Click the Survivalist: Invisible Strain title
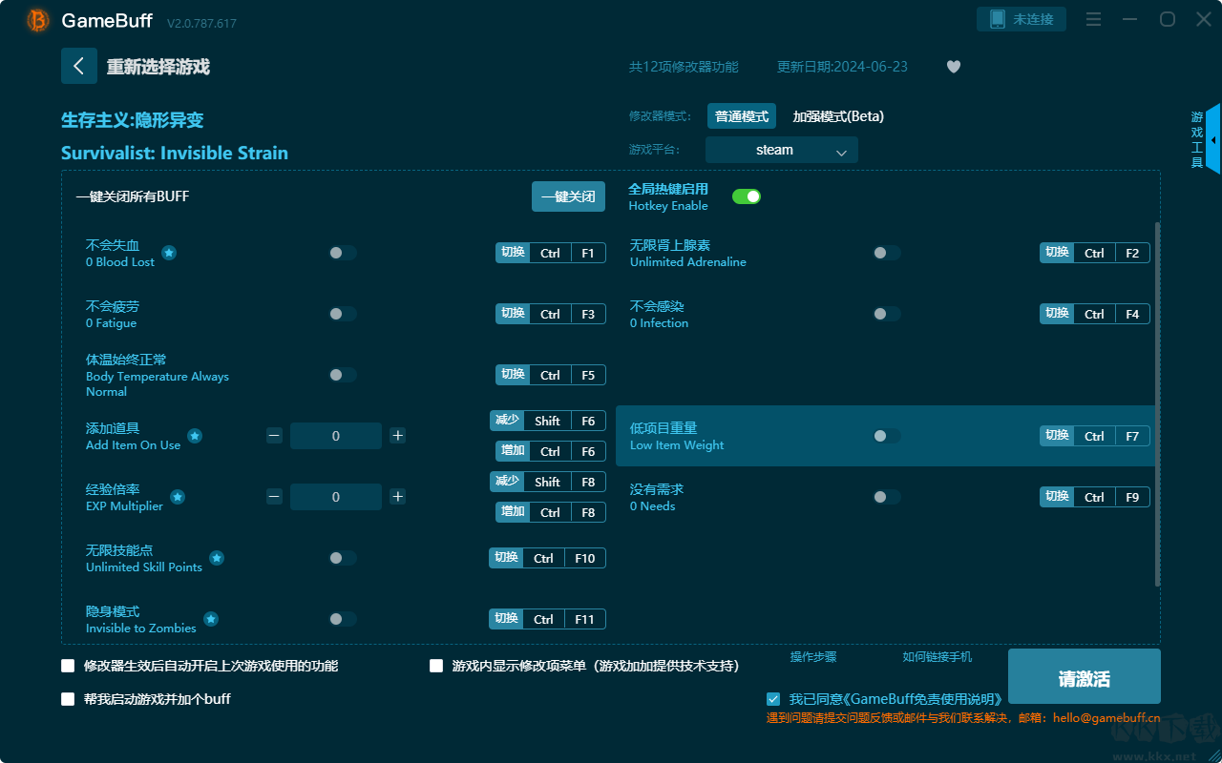This screenshot has height=763, width=1222. [175, 153]
